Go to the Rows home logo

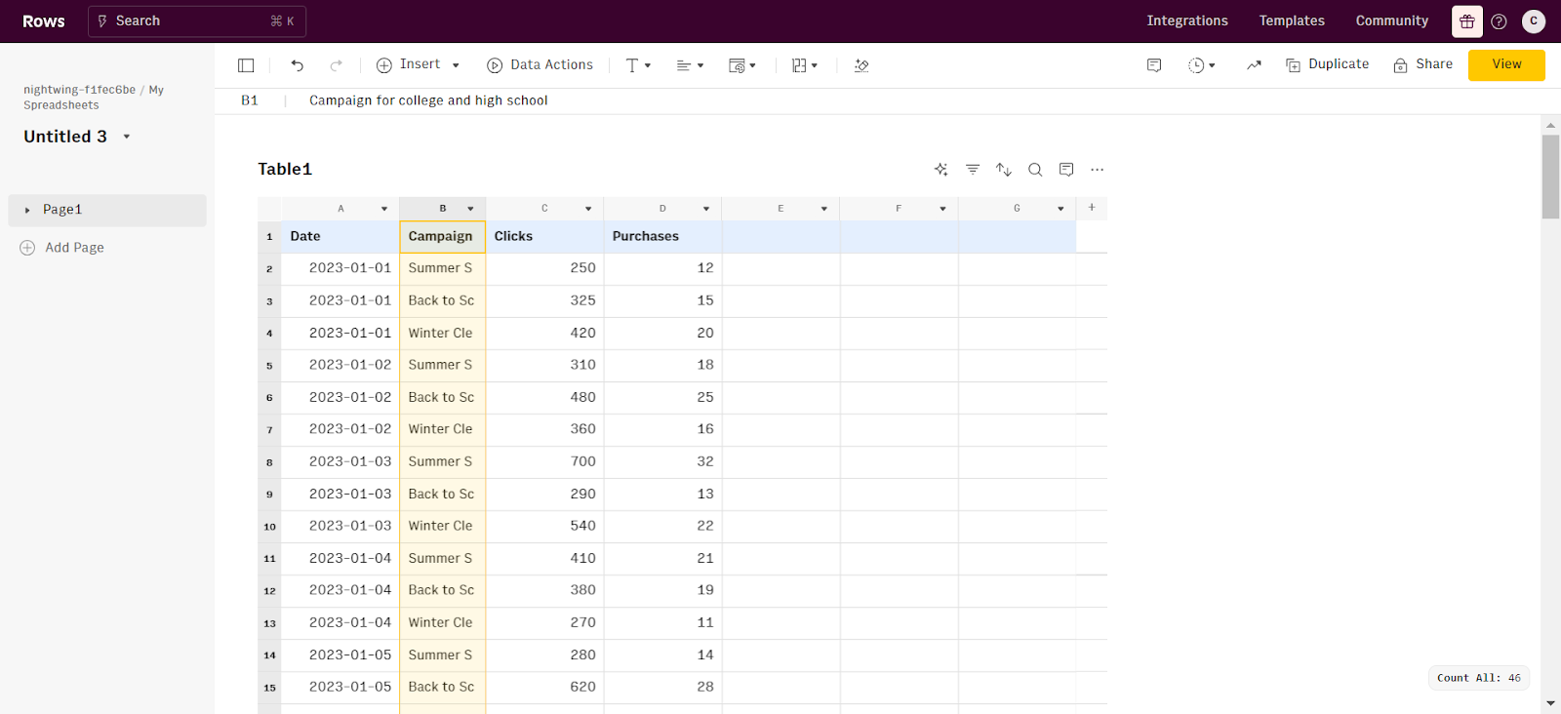44,21
